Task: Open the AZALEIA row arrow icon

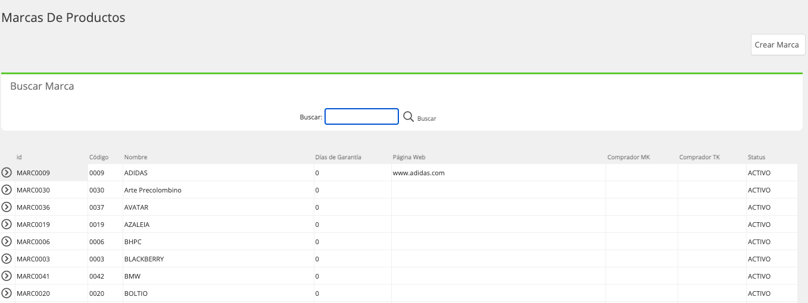Action: [7, 225]
